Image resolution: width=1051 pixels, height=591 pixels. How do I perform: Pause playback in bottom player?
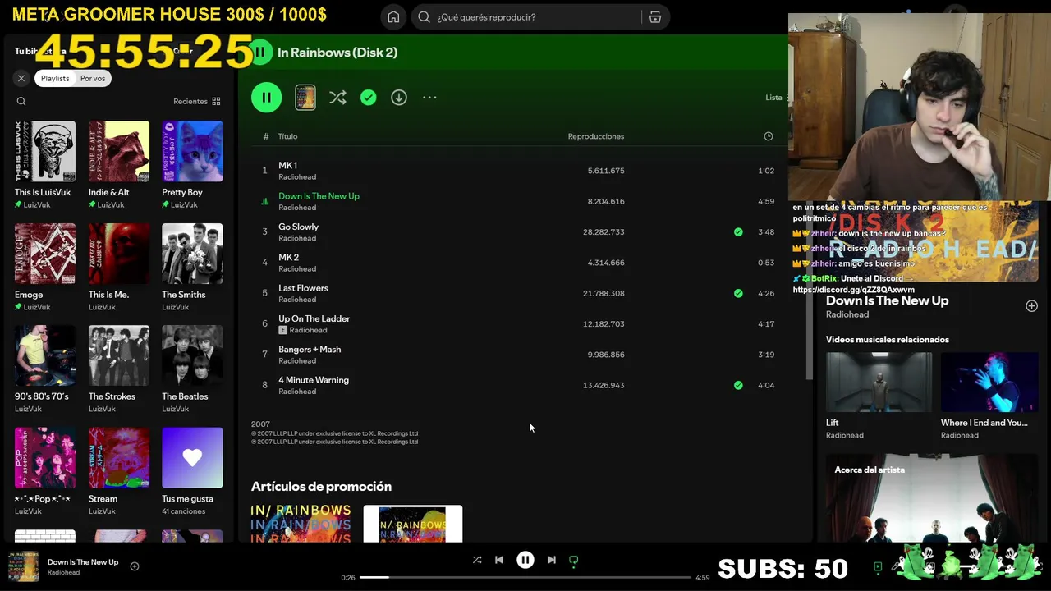(x=525, y=560)
